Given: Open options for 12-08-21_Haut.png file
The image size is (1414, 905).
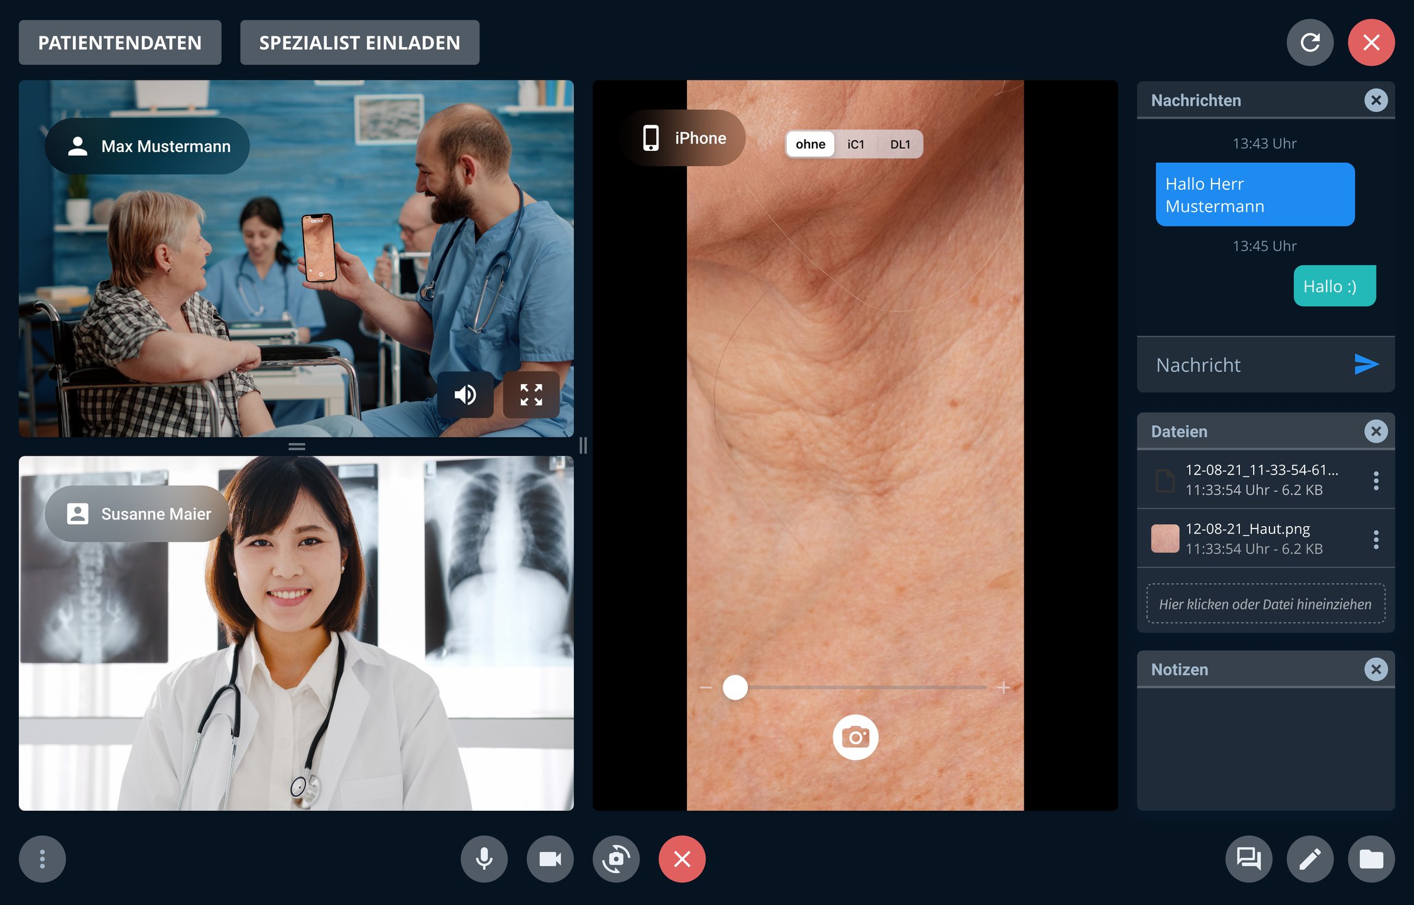Looking at the screenshot, I should tap(1376, 539).
